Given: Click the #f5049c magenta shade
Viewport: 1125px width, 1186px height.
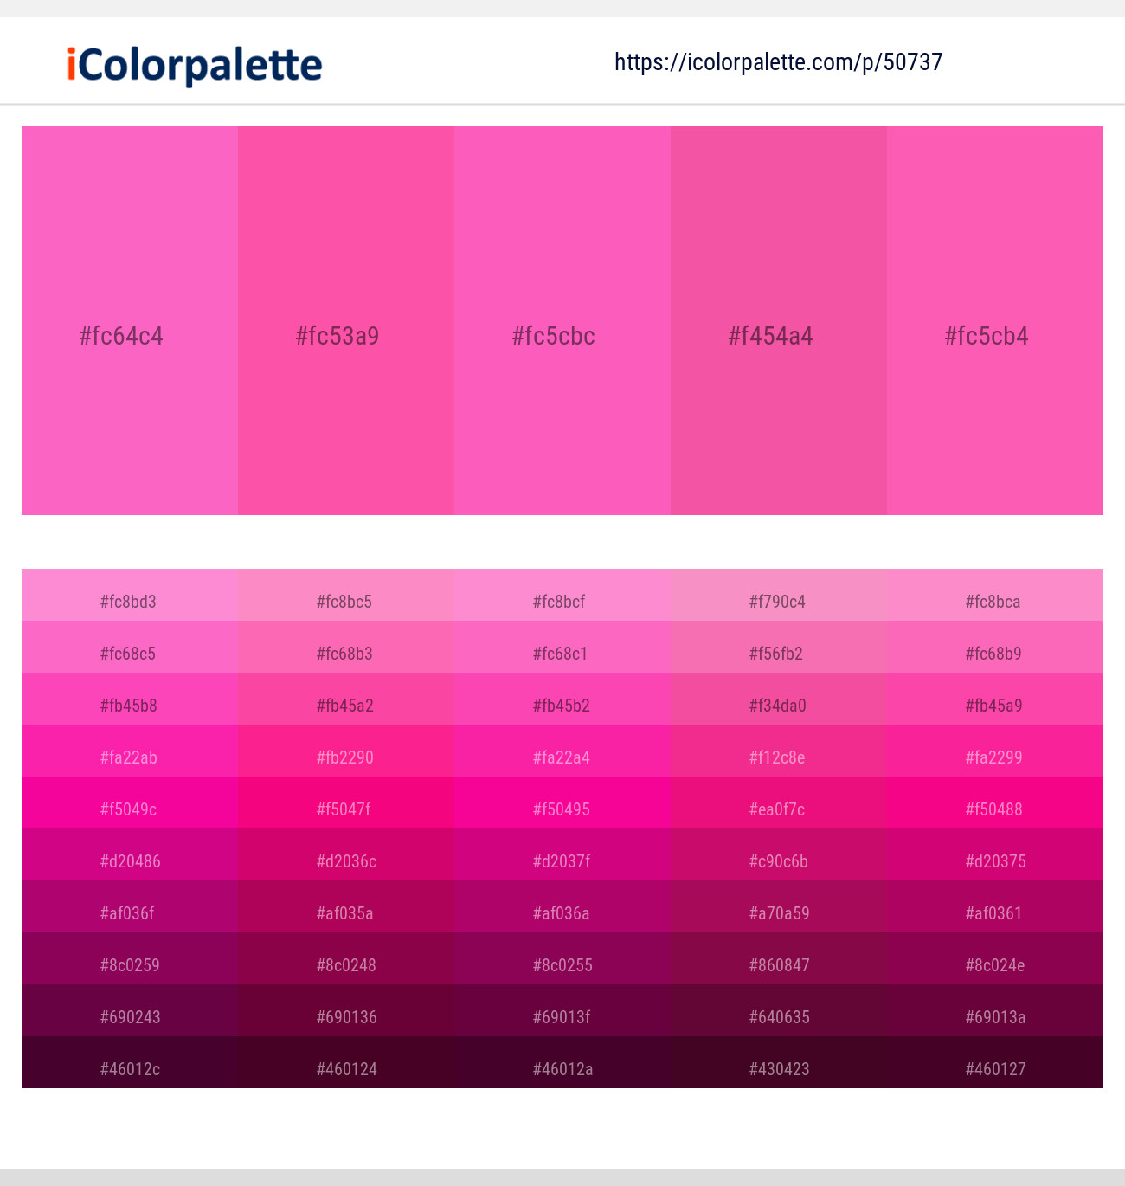Looking at the screenshot, I should [x=129, y=809].
